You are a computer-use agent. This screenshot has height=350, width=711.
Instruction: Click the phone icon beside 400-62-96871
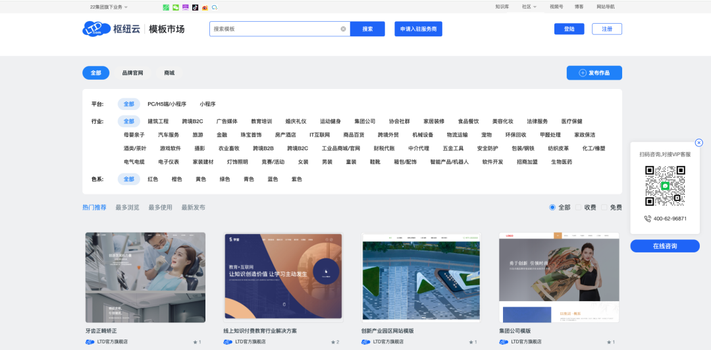(x=648, y=219)
